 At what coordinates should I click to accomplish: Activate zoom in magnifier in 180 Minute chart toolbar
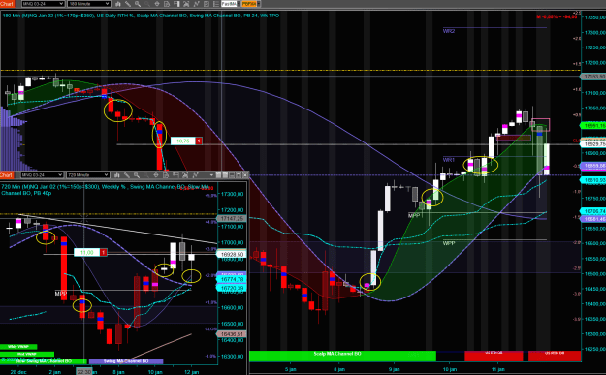[x=138, y=4]
